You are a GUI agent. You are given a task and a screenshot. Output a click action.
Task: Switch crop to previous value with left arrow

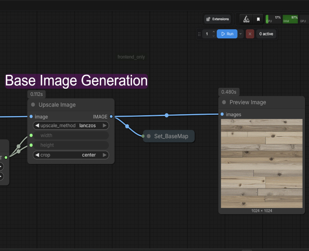[x=37, y=155]
